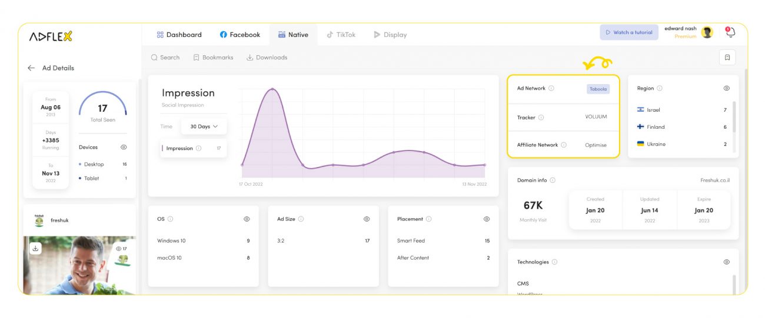Open the Downloads list
The height and width of the screenshot is (318, 765).
coord(267,58)
